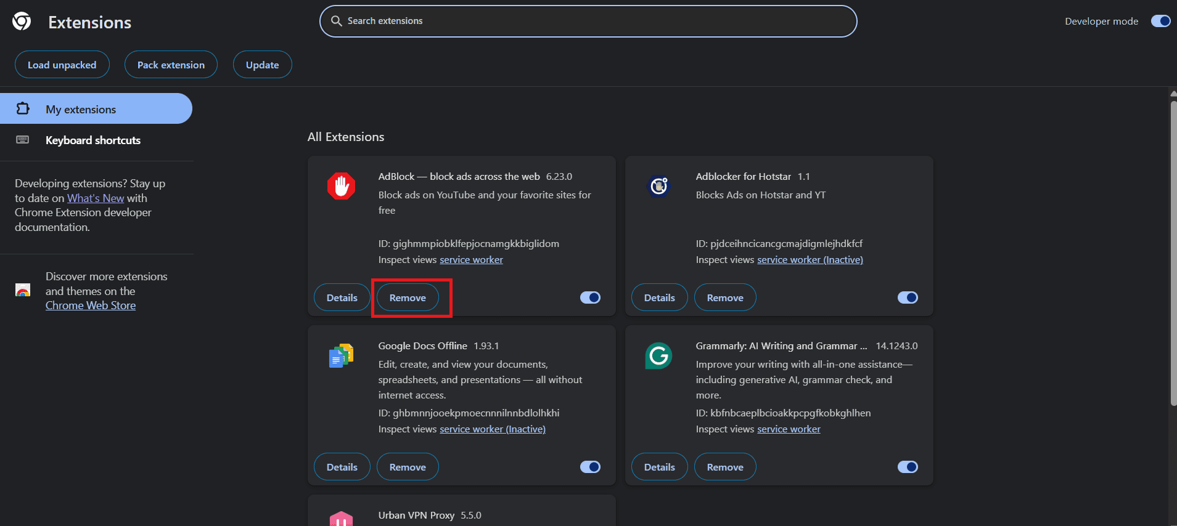
Task: Click the AdBlock red hand icon
Action: (x=341, y=186)
